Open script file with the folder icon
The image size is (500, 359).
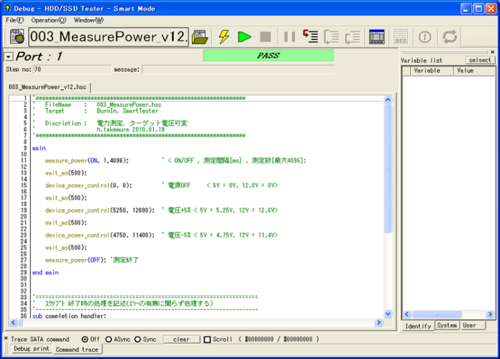point(200,37)
